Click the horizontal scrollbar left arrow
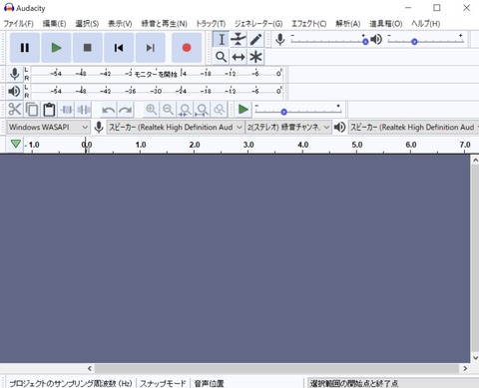The image size is (479, 388). 90,368
